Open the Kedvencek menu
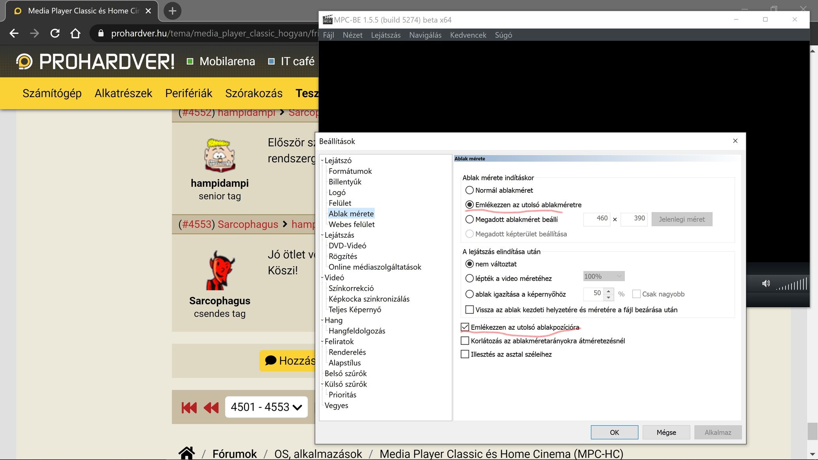Viewport: 818px width, 460px height. pyautogui.click(x=468, y=35)
